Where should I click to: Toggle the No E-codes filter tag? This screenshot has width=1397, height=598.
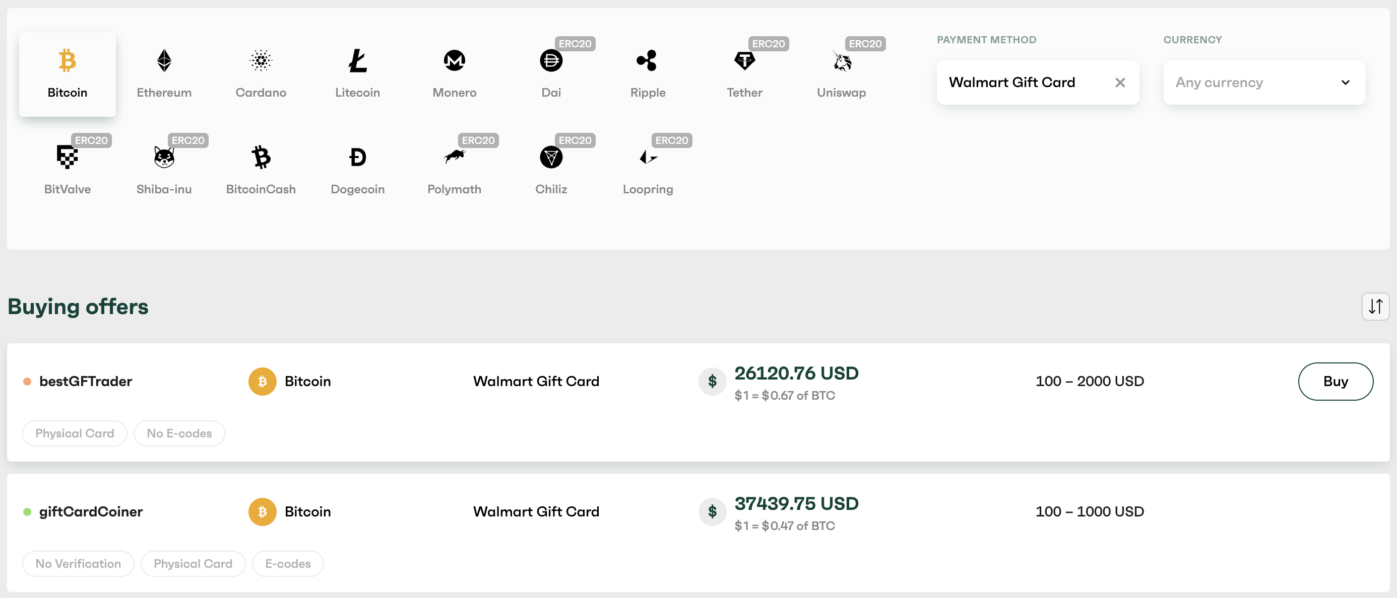pos(178,433)
